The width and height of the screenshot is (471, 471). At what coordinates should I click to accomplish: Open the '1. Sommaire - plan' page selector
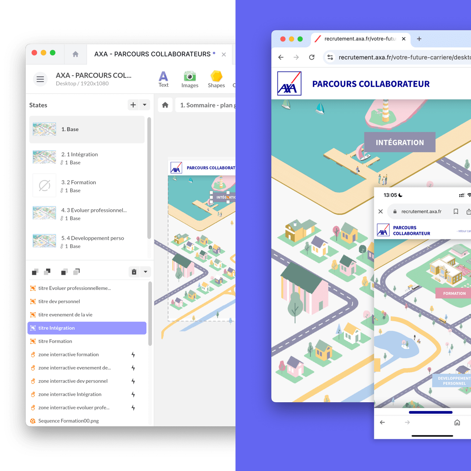coord(206,105)
